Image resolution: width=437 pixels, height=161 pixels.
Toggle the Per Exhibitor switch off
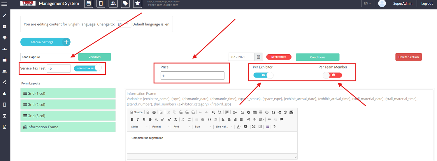(x=263, y=75)
